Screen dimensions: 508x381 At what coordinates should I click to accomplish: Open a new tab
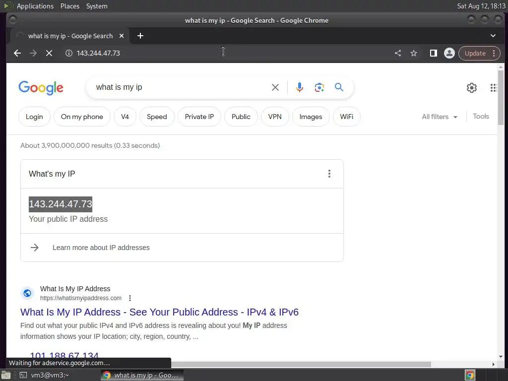[x=140, y=36]
